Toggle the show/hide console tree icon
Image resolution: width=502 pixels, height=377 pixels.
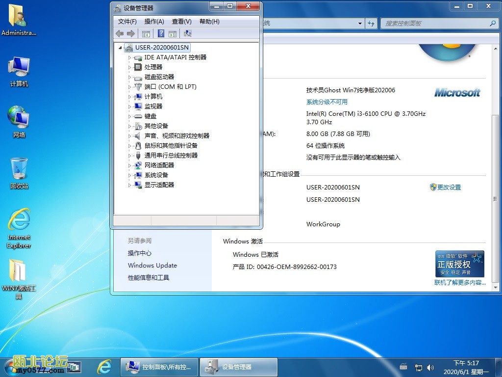tap(146, 33)
